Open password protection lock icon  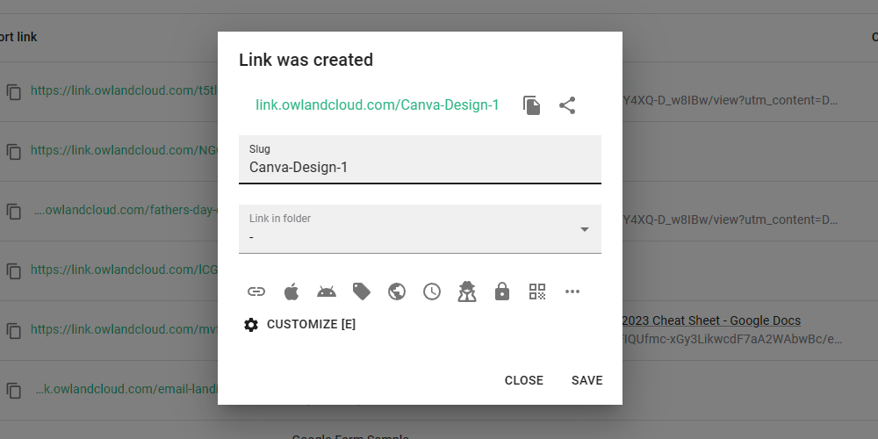502,291
